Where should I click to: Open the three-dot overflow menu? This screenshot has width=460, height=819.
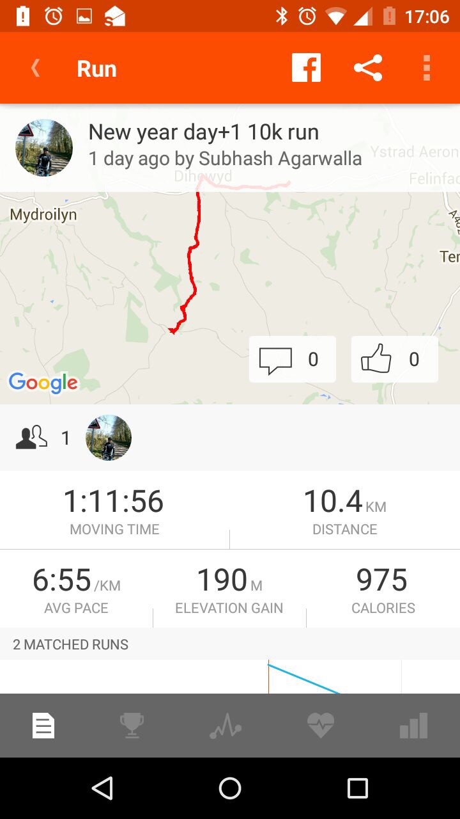427,68
